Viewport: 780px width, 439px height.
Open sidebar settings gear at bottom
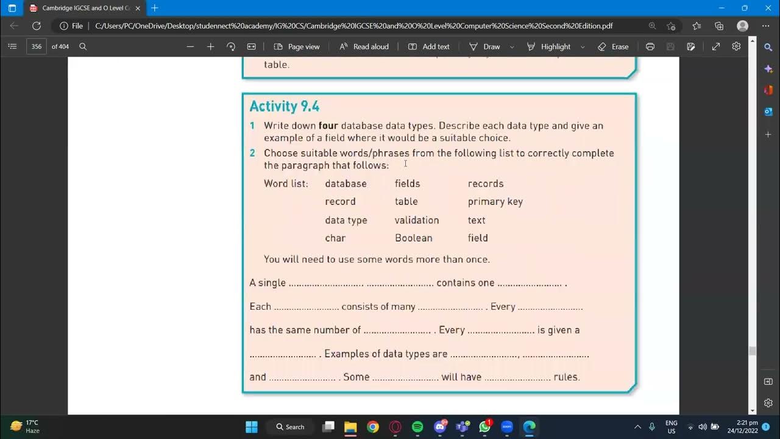click(768, 403)
